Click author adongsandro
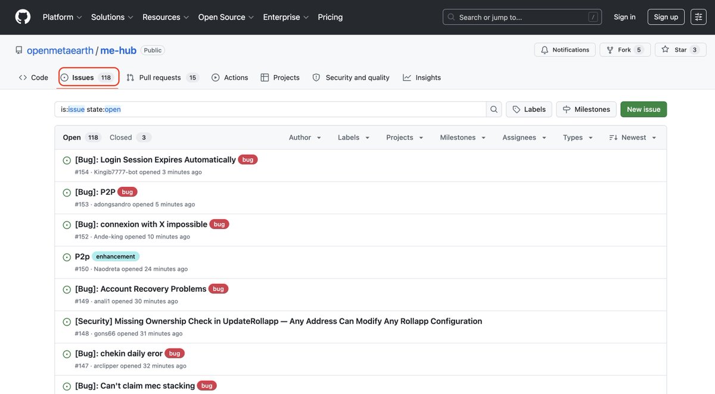 (x=112, y=204)
